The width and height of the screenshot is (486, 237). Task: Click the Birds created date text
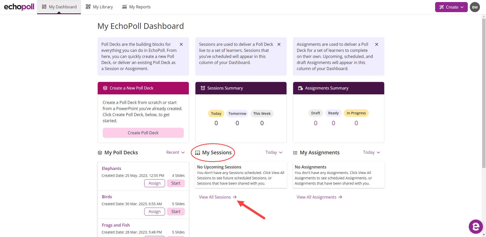(132, 204)
